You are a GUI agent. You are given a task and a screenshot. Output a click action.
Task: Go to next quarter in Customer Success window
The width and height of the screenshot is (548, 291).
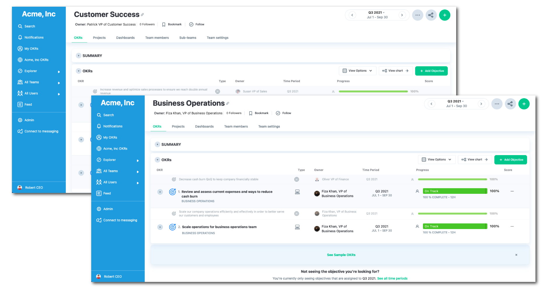(x=402, y=15)
